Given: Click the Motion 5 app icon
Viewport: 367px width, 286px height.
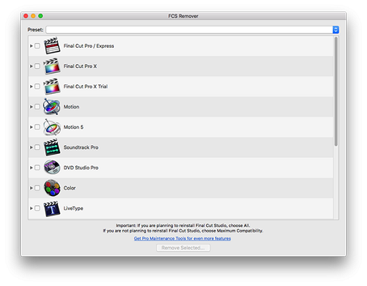Looking at the screenshot, I should (x=52, y=127).
